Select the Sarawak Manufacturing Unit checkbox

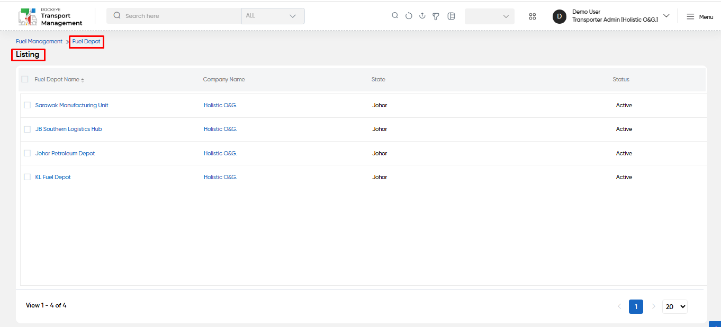click(28, 105)
